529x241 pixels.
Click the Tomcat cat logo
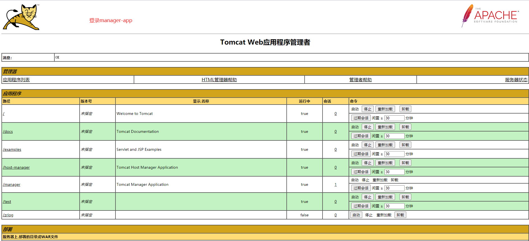pos(21,17)
